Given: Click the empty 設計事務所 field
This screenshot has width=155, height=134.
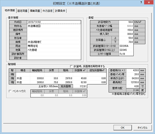Looking at the screenshot, I should point(54,54).
